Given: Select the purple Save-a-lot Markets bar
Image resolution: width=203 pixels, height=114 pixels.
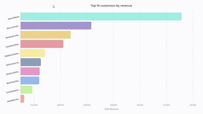Looking at the screenshot, I should pyautogui.click(x=56, y=26).
